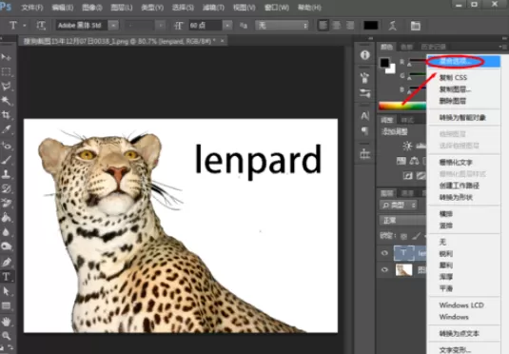
Task: Open the font size dropdown arrow
Action: pos(227,25)
